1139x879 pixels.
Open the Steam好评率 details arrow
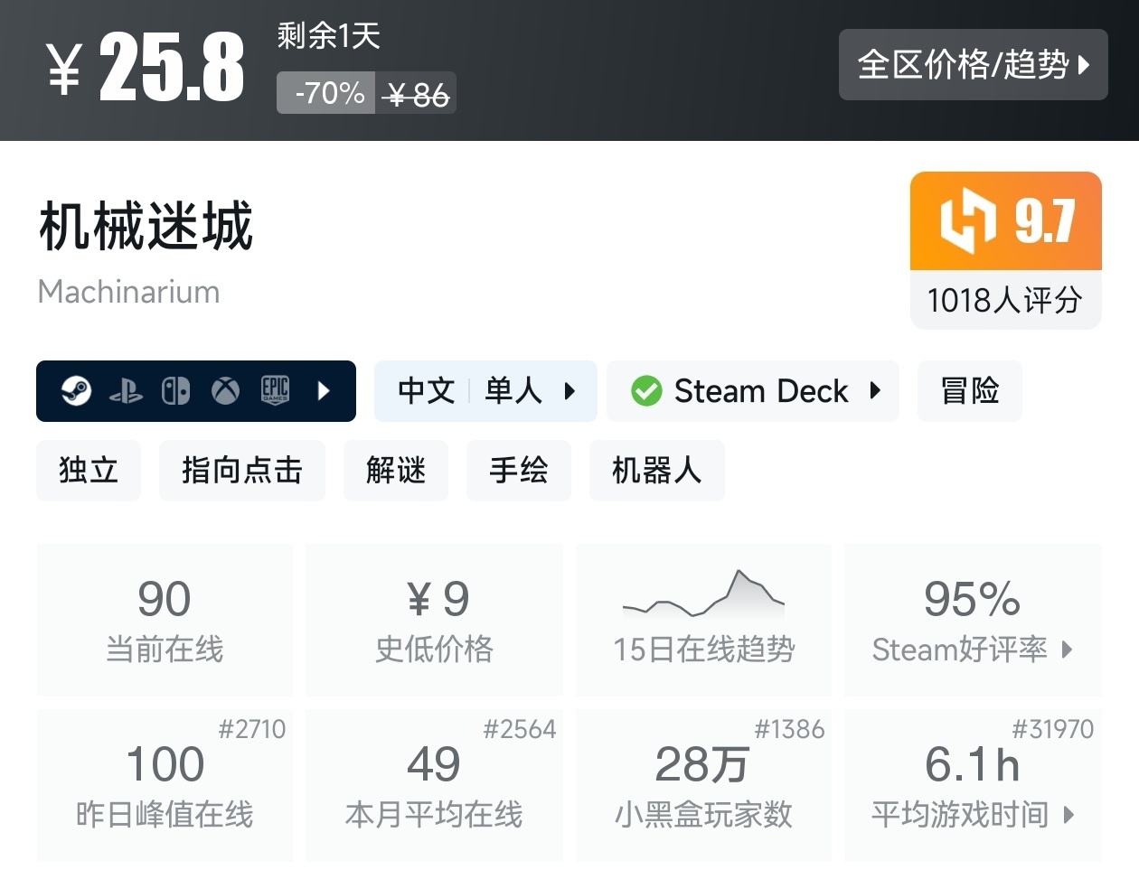click(1068, 650)
